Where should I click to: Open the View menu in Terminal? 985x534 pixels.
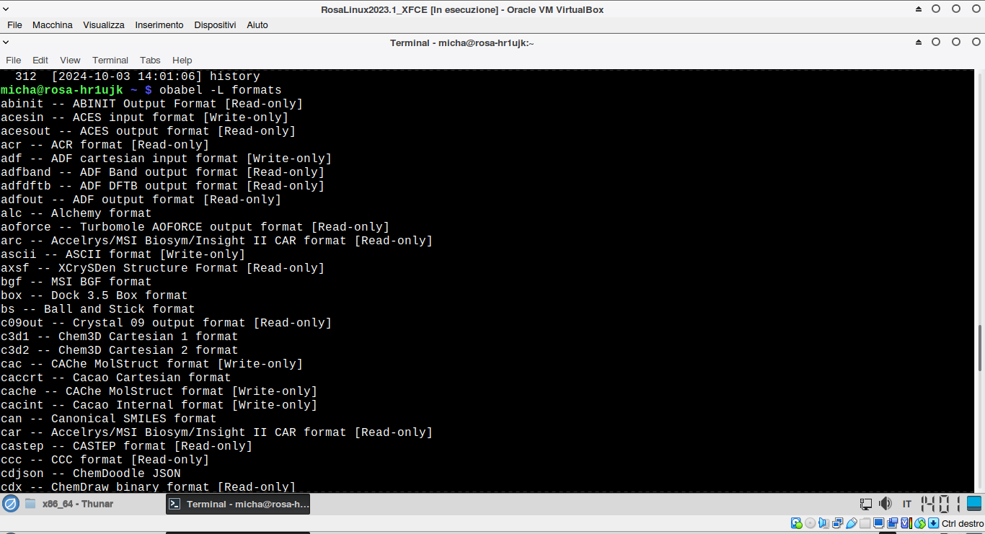70,60
